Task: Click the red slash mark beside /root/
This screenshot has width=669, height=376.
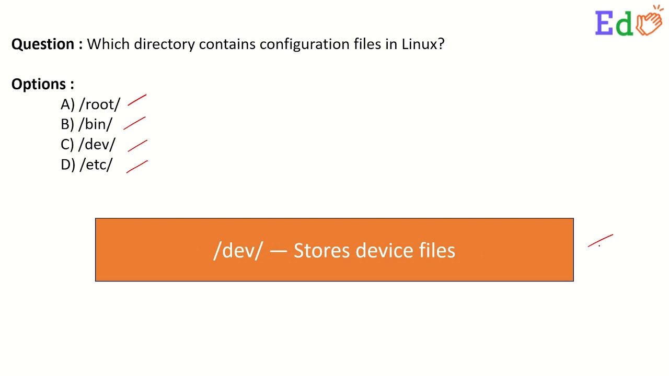Action: coord(137,100)
